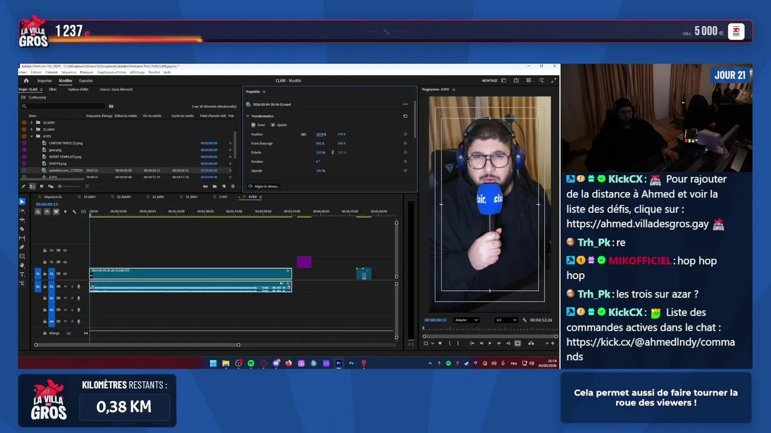Solo audio track A2
Screen dimensions: 771x433
[x=72, y=298]
